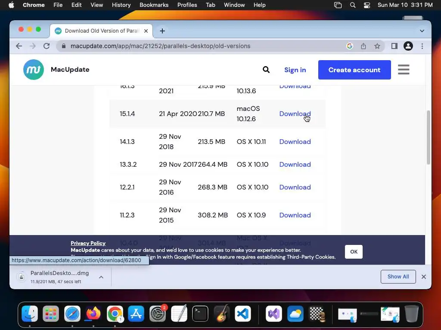Launch Safari from the dock
The width and height of the screenshot is (441, 330).
point(72,313)
